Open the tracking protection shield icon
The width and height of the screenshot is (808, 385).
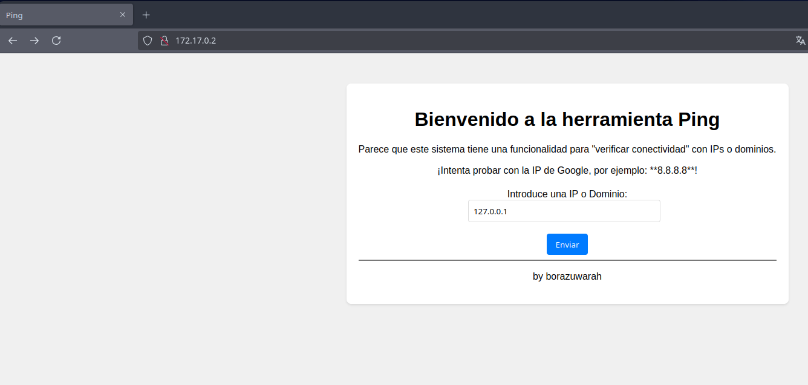click(x=147, y=41)
